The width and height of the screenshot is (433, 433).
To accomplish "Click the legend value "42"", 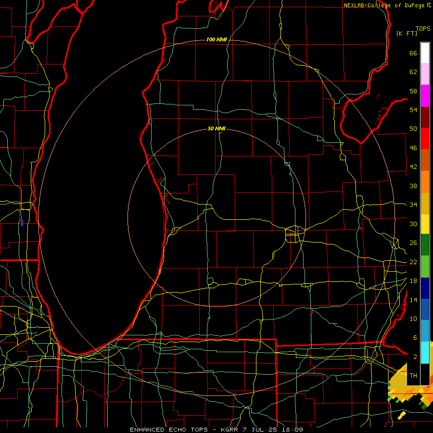I will tap(413, 167).
